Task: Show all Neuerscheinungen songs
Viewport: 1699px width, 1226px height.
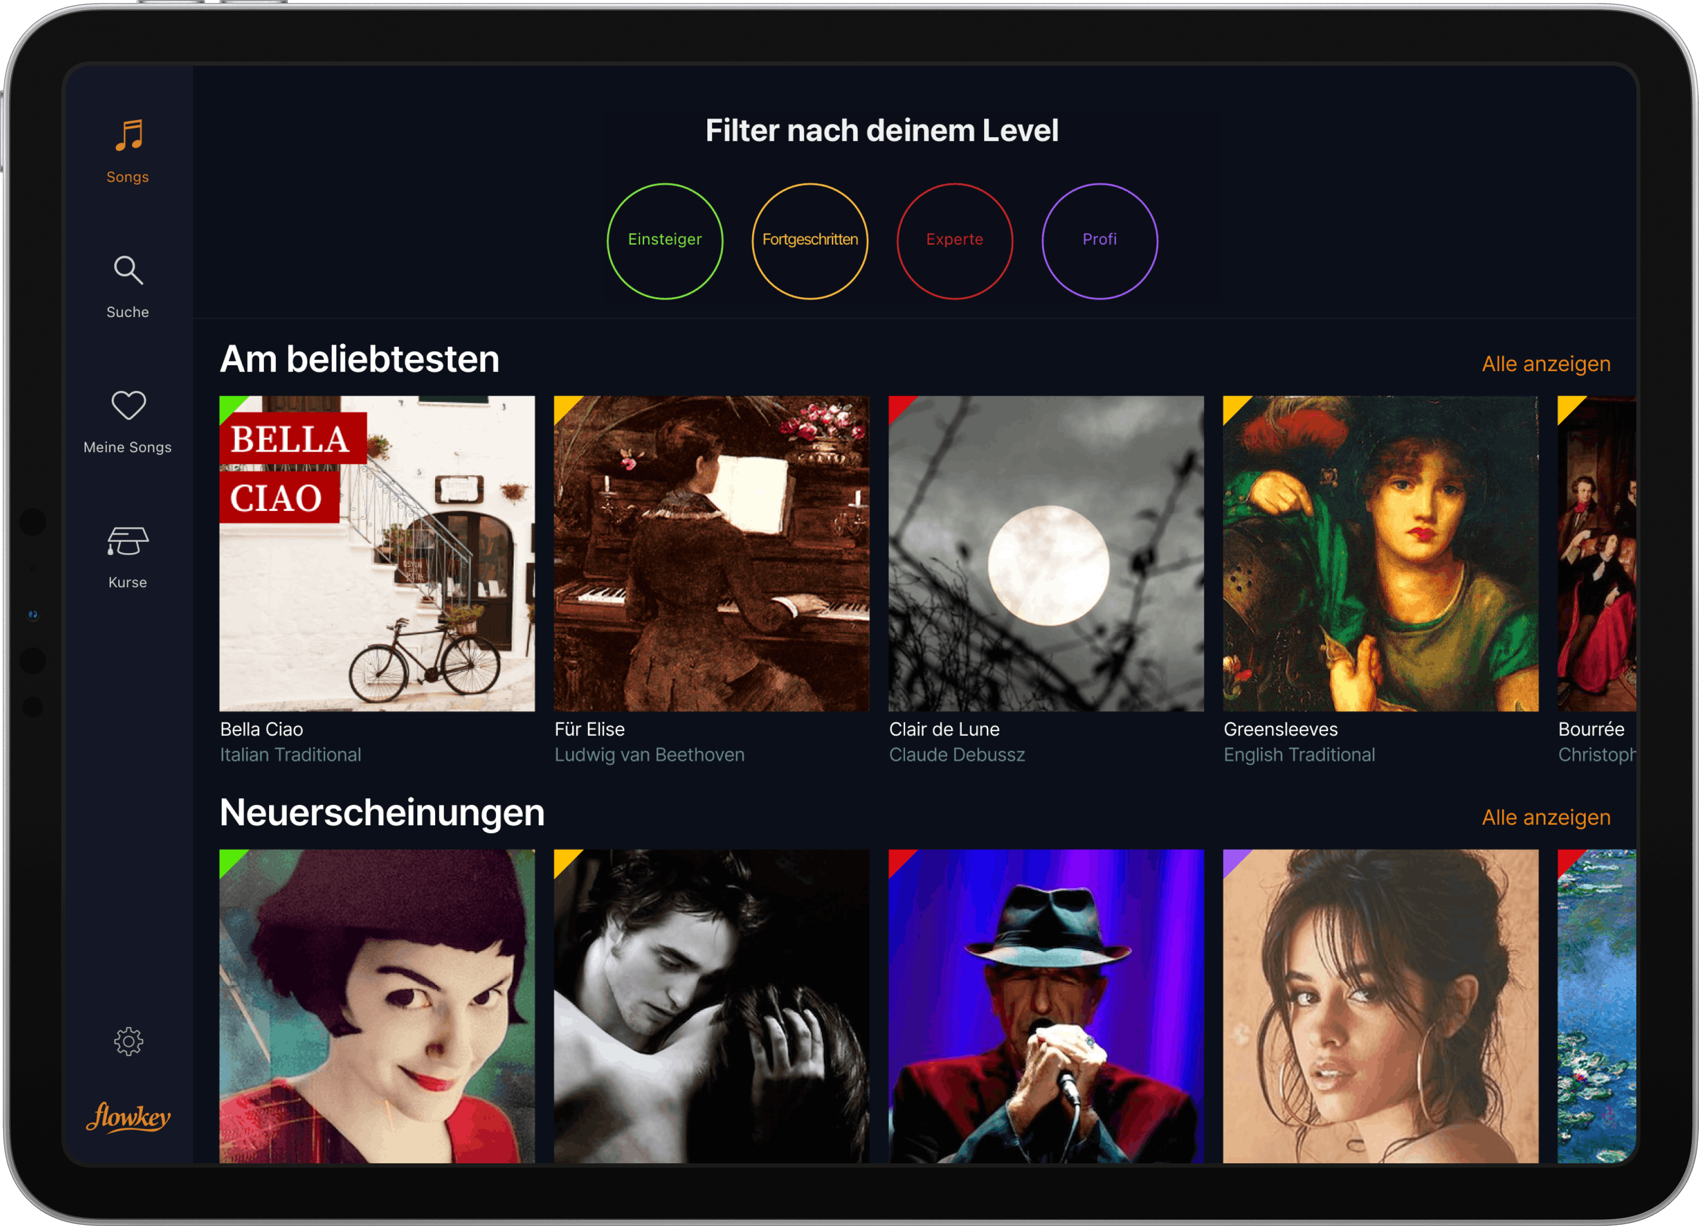Action: (1546, 817)
